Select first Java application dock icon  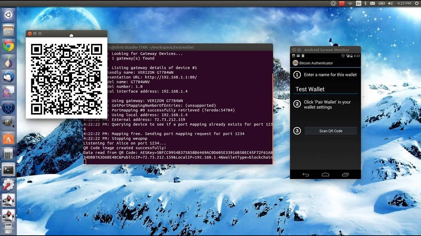coord(8,200)
